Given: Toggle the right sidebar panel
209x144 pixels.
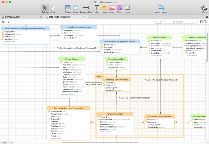Looking at the screenshot, I should [x=205, y=22].
